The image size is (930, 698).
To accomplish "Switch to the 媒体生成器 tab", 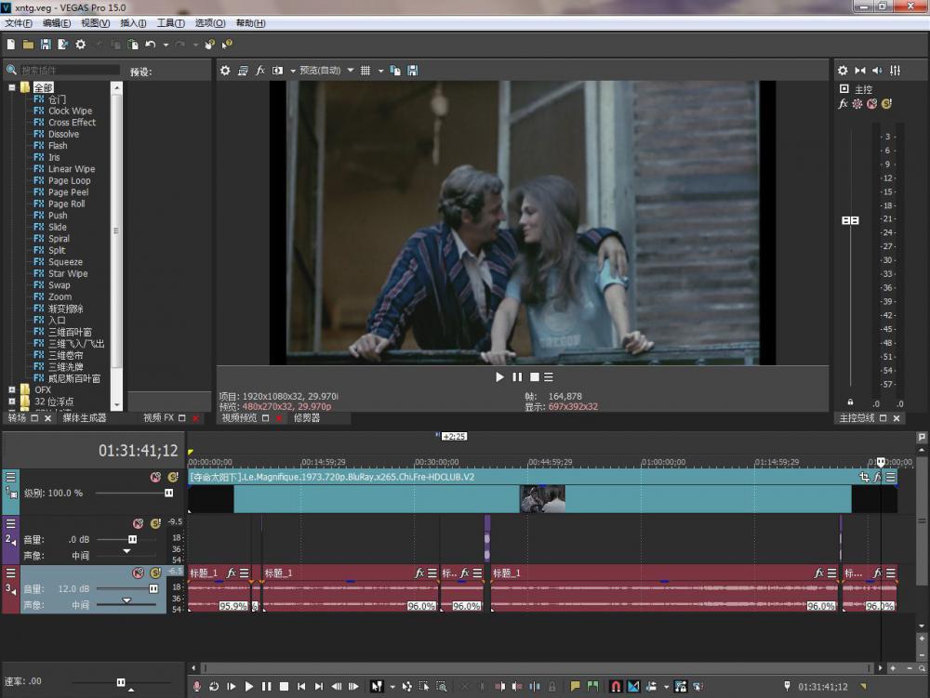I will point(85,417).
